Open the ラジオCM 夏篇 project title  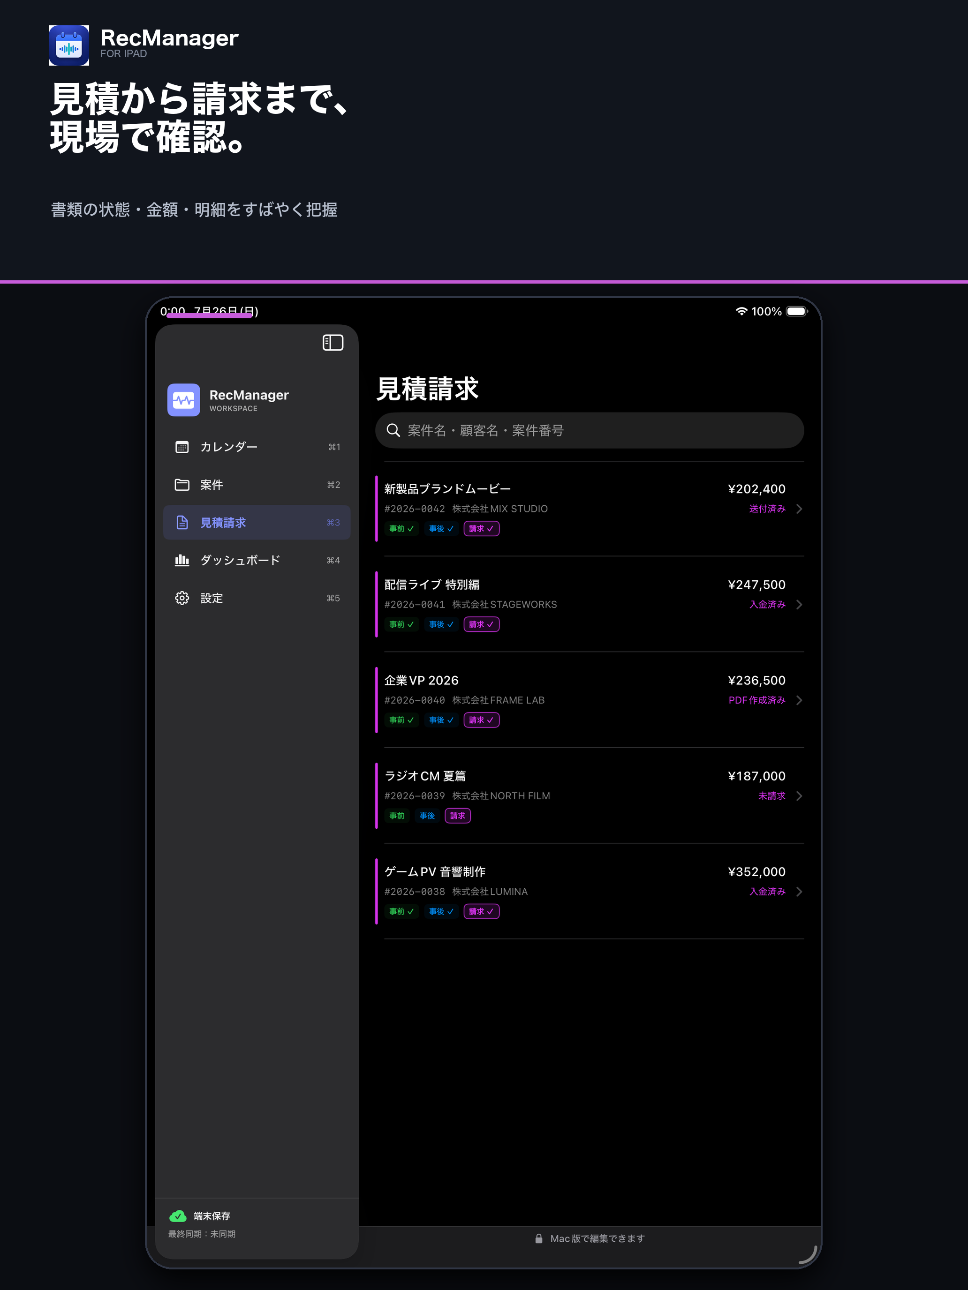(x=425, y=776)
